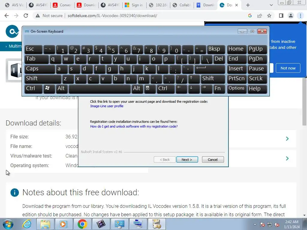The height and width of the screenshot is (230, 307).
Task: Click the address bar URL
Action: (x=112, y=16)
